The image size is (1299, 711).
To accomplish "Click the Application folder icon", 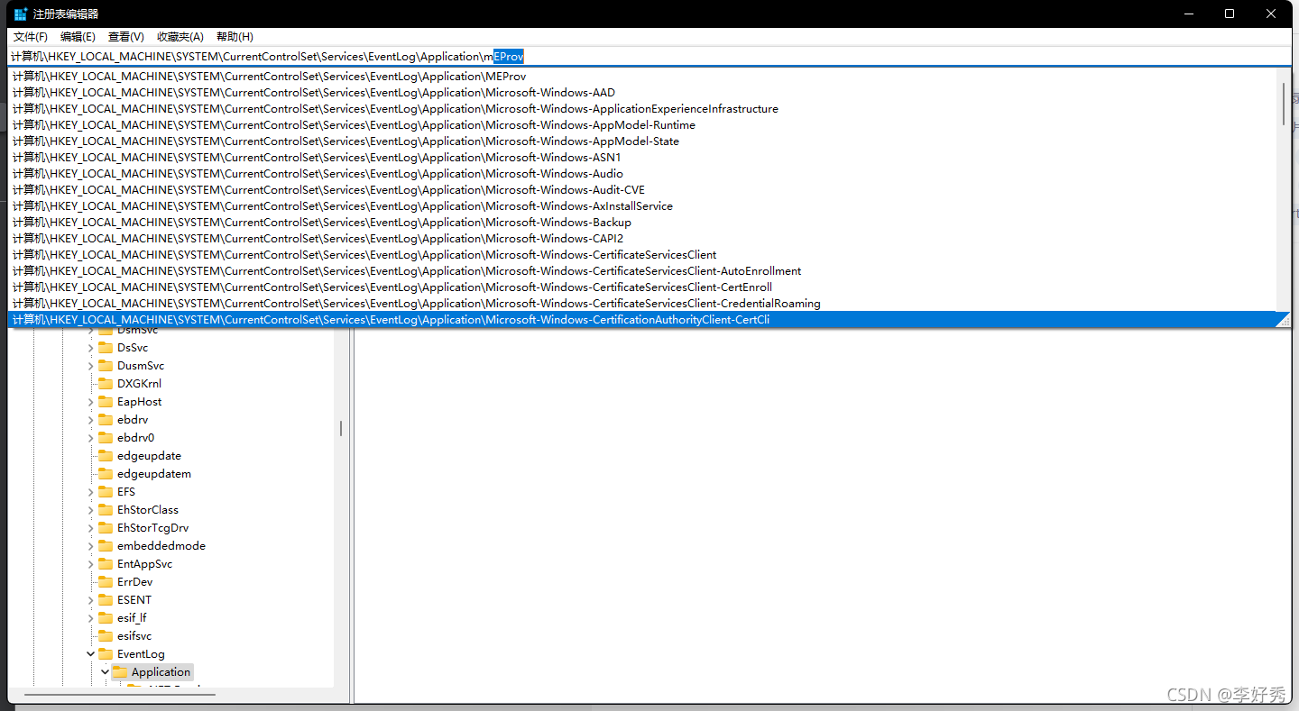I will pos(120,672).
